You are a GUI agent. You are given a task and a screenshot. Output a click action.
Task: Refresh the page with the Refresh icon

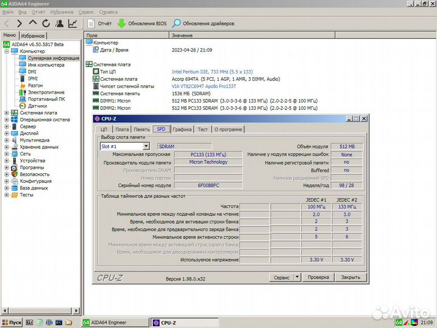[46, 24]
